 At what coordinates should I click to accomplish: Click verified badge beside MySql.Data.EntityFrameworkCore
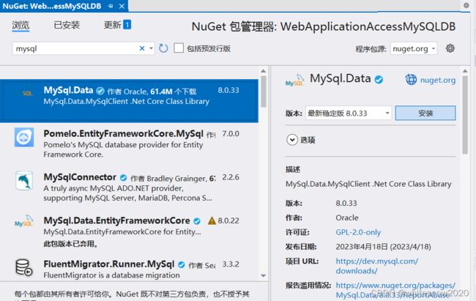tap(197, 221)
